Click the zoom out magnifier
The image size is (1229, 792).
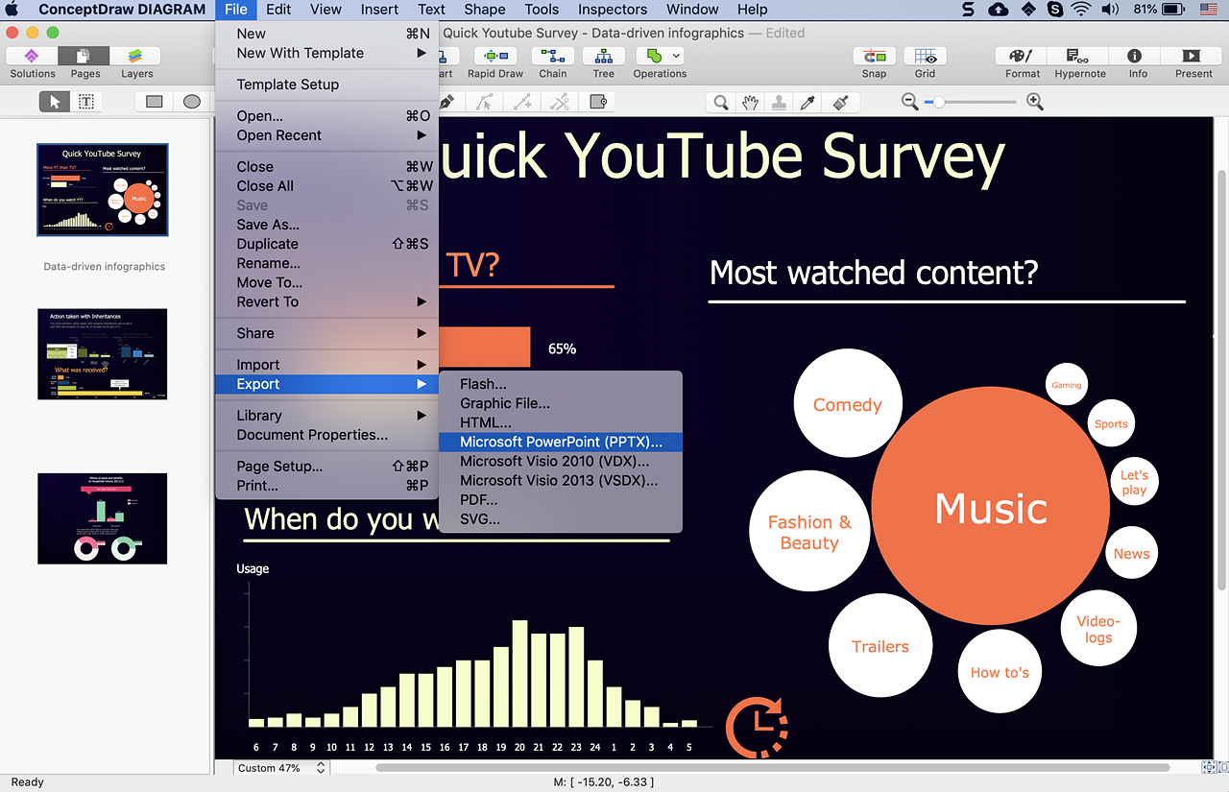click(x=910, y=102)
